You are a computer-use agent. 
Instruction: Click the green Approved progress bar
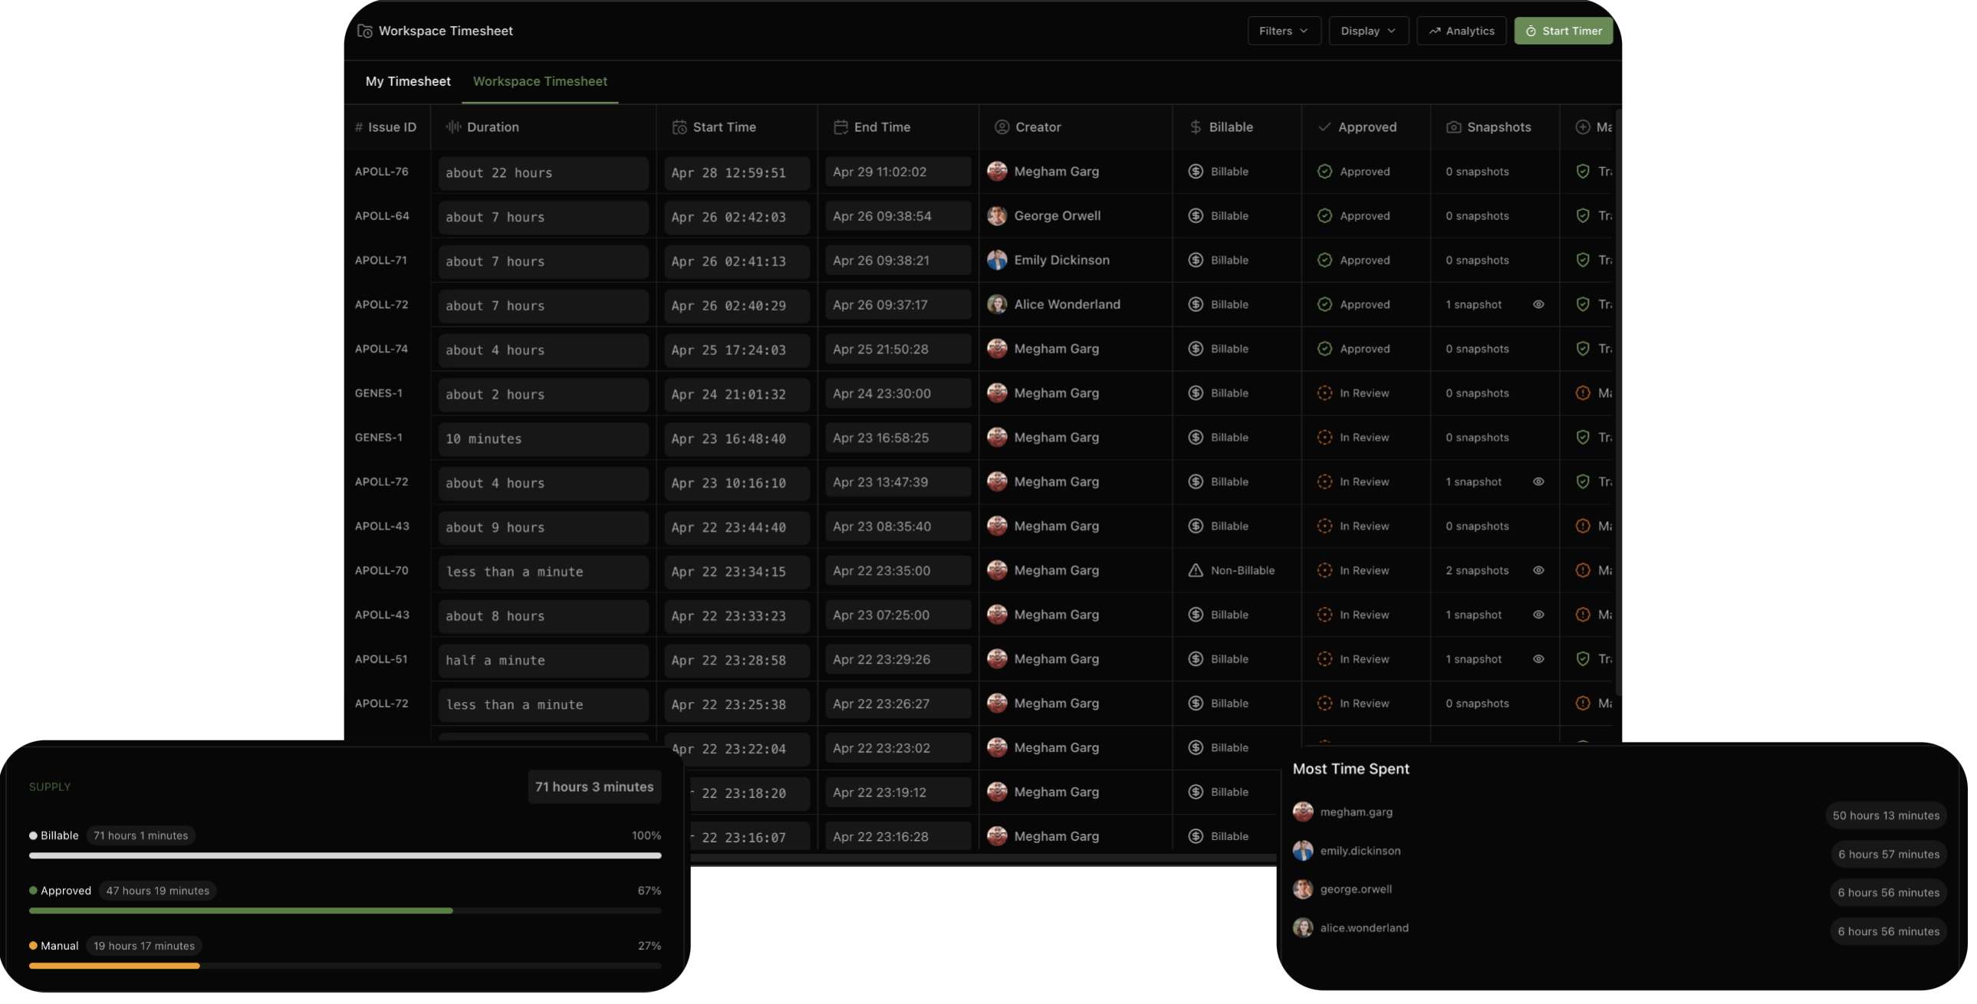(241, 911)
